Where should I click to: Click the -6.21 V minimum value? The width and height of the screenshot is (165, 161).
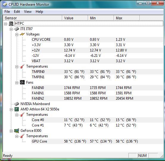click(x=95, y=56)
